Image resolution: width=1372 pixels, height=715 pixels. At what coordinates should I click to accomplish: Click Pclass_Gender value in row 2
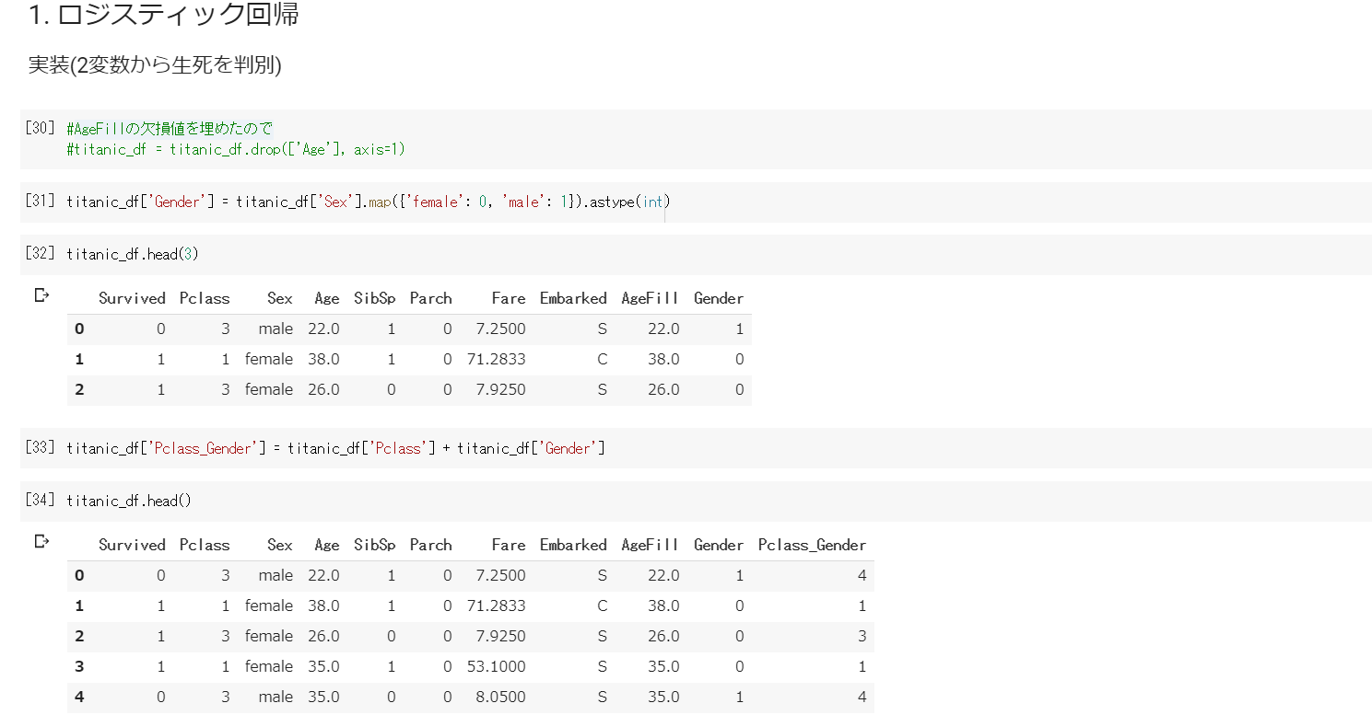(862, 636)
